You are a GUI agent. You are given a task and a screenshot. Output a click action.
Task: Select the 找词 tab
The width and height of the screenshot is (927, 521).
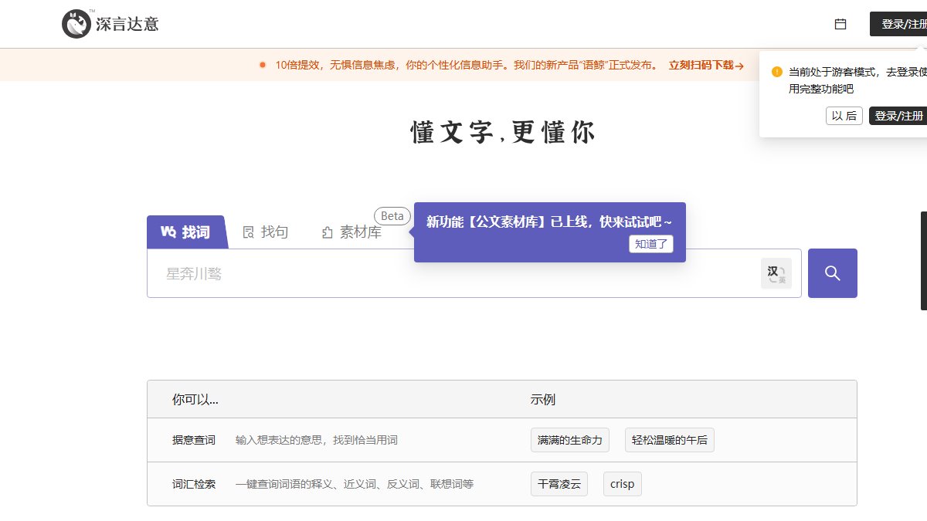click(186, 232)
